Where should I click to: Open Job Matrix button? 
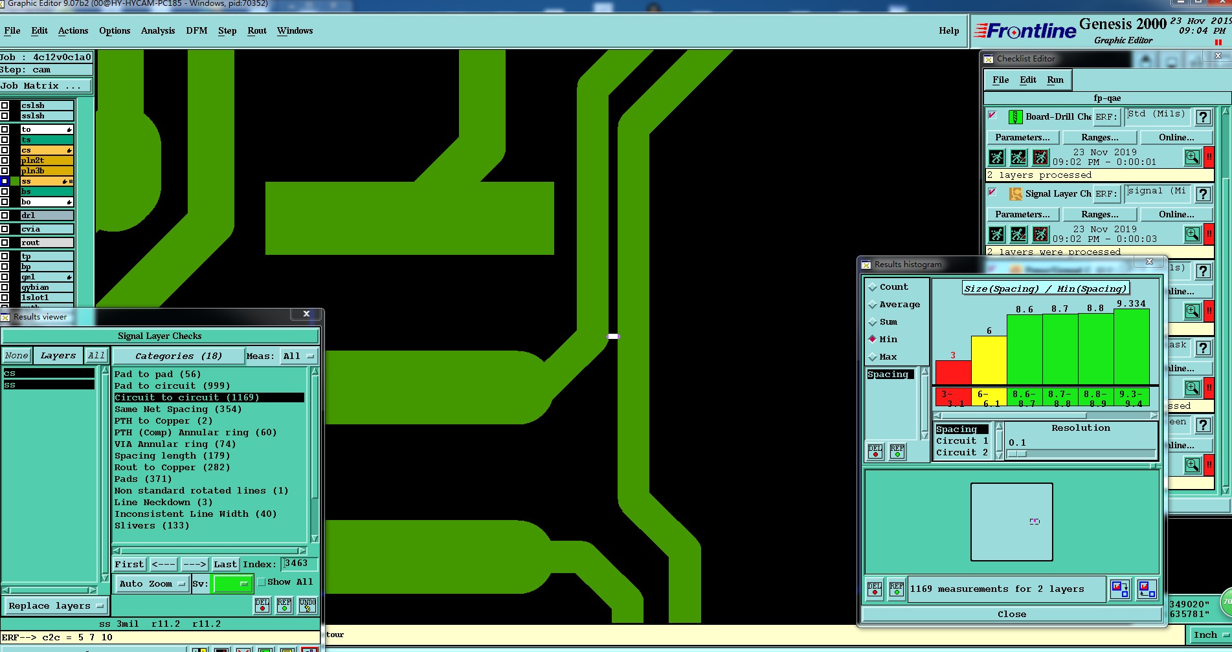45,86
